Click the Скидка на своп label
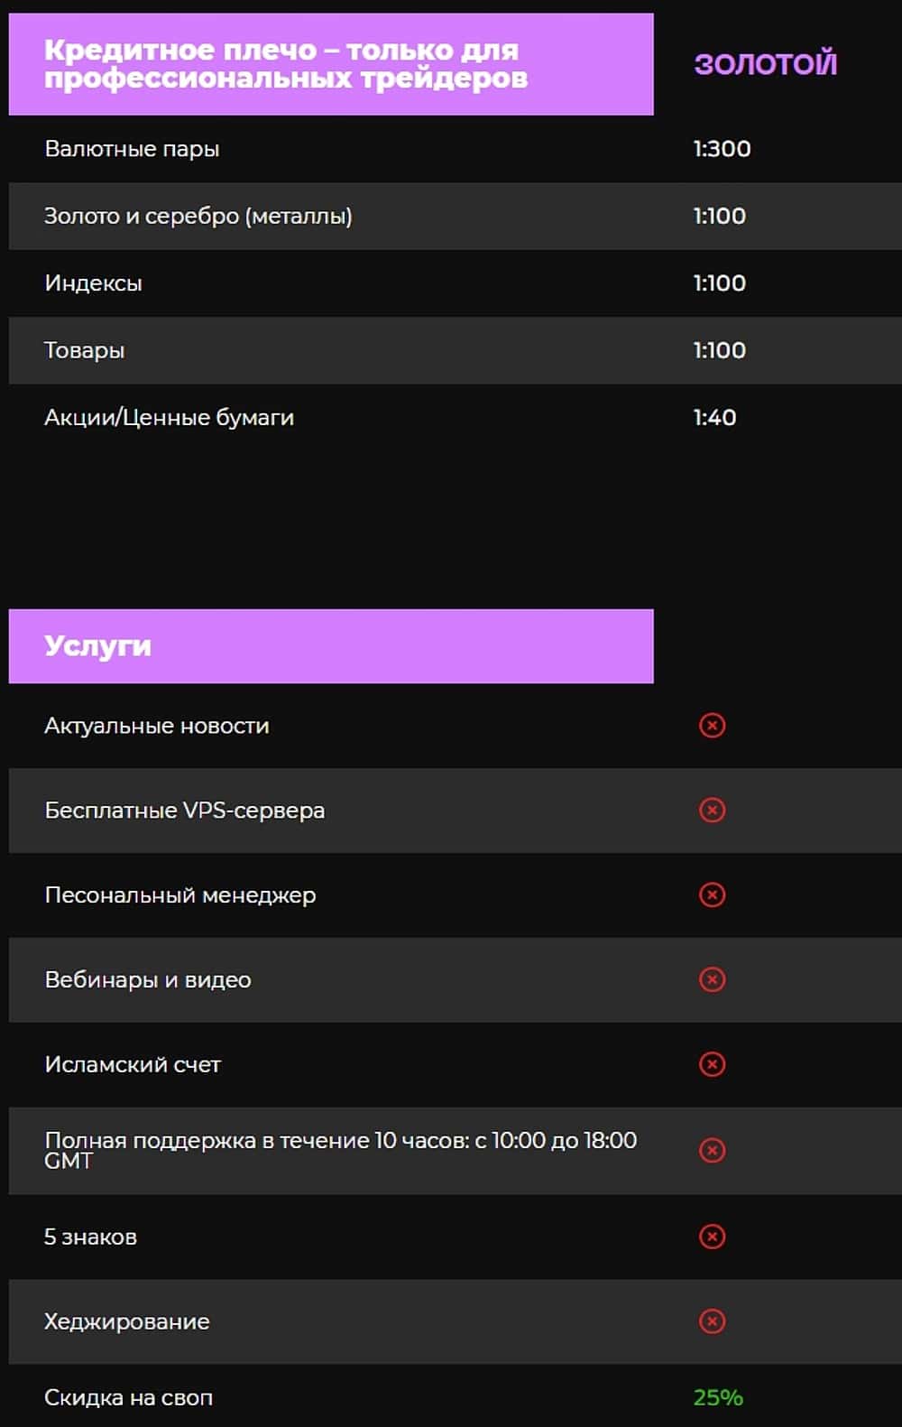Screen dimensions: 902x1427 (x=128, y=1398)
